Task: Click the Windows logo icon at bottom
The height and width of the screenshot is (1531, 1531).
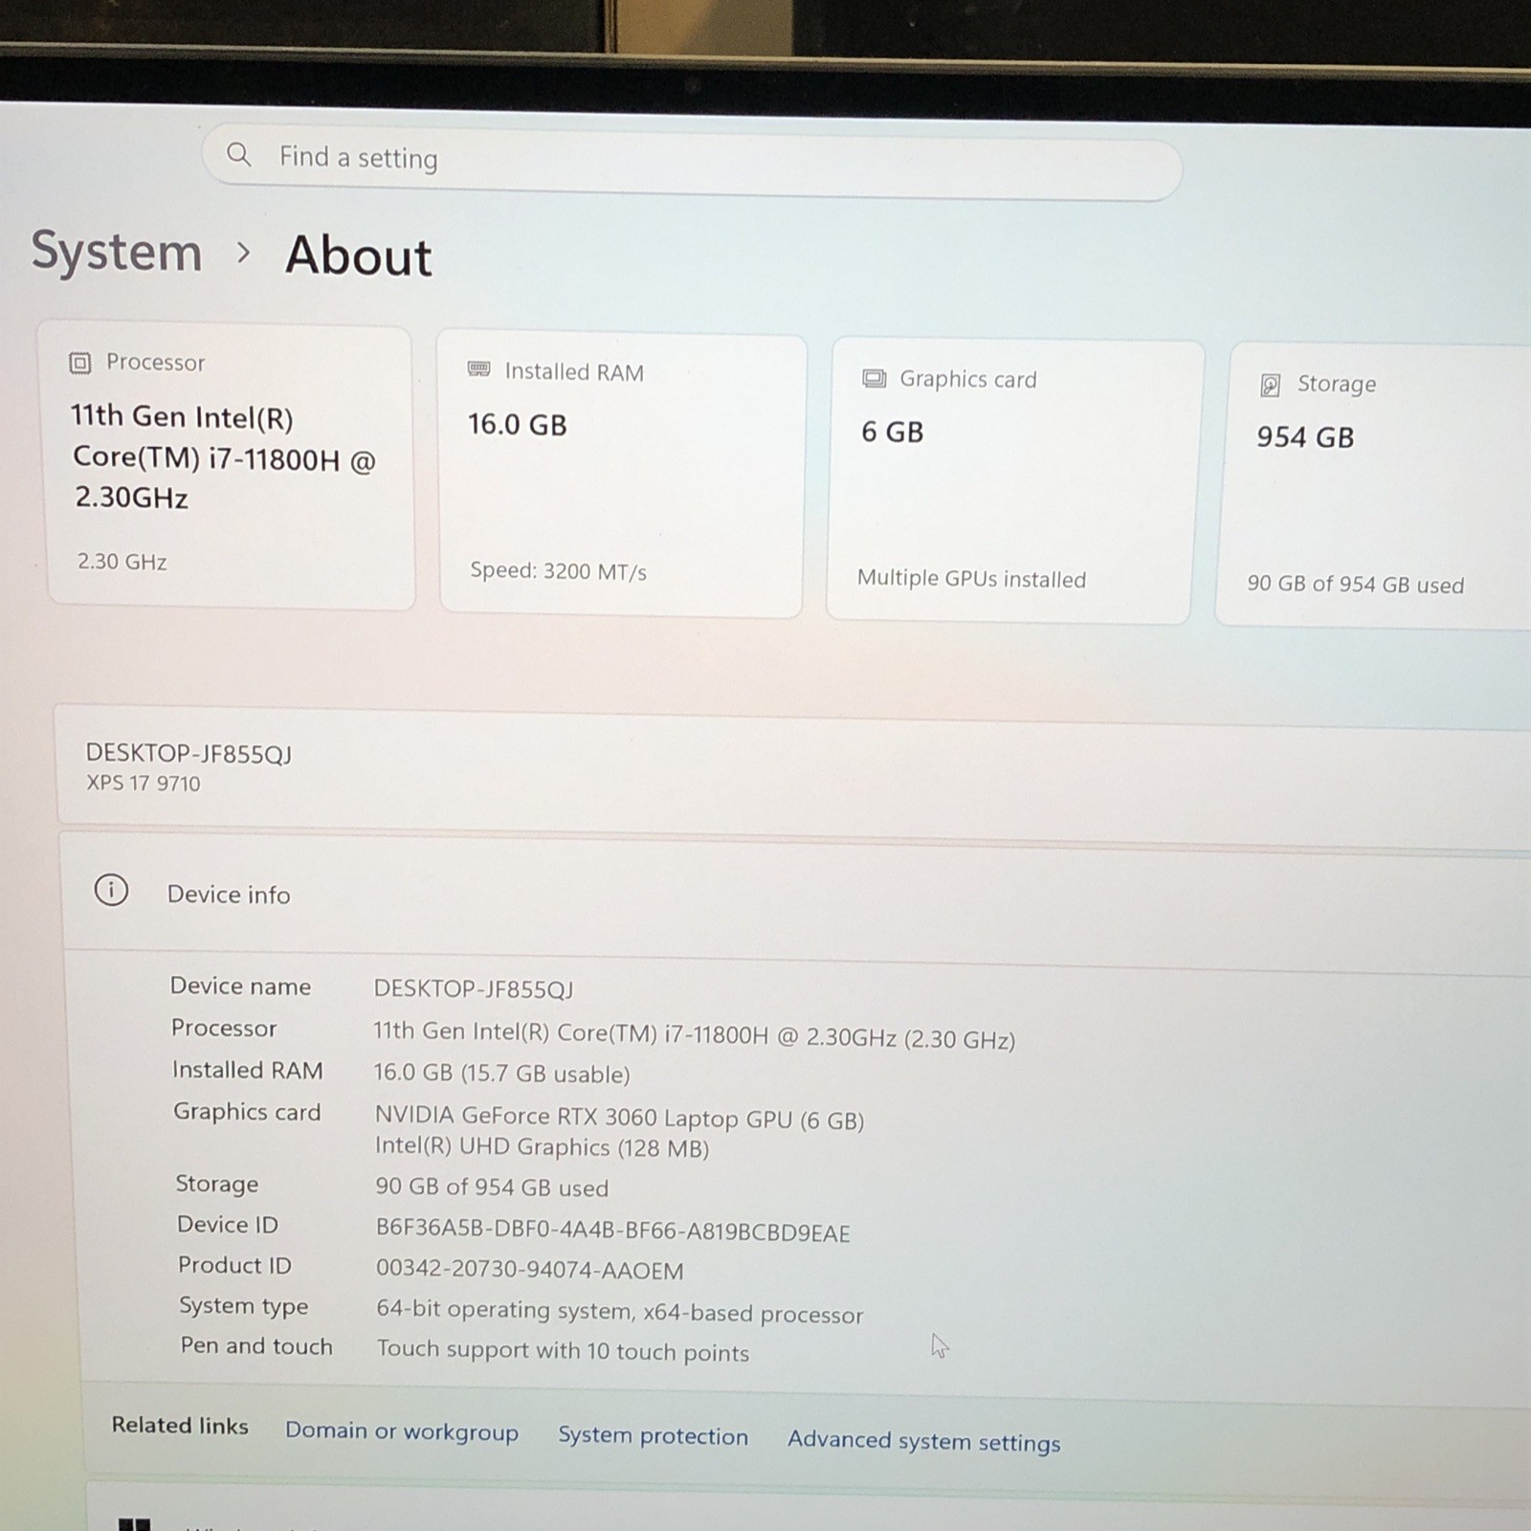Action: tap(134, 1523)
